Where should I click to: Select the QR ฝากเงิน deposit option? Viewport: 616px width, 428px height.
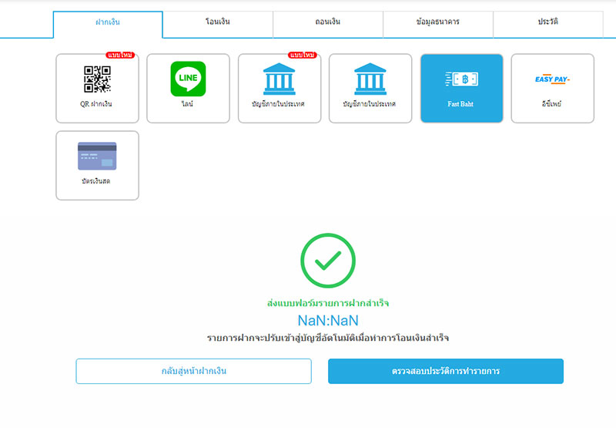(x=97, y=88)
